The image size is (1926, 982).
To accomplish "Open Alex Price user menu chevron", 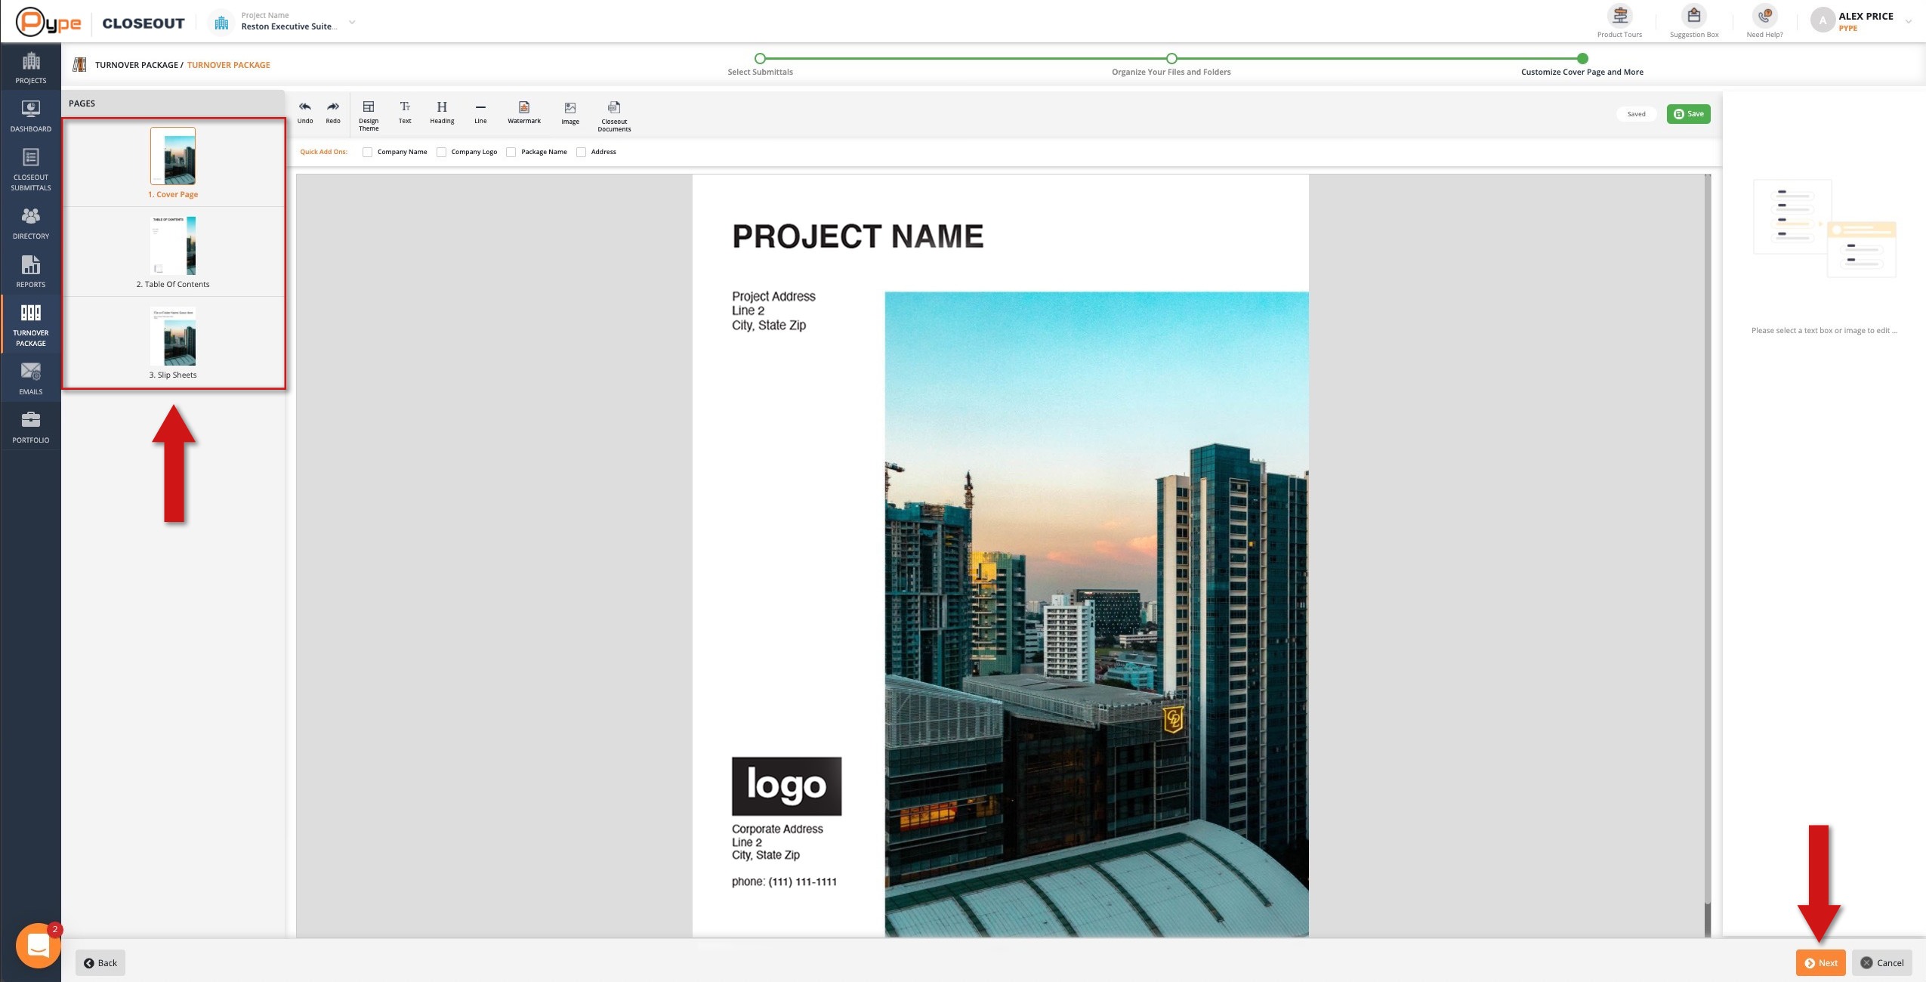I will [x=1908, y=22].
